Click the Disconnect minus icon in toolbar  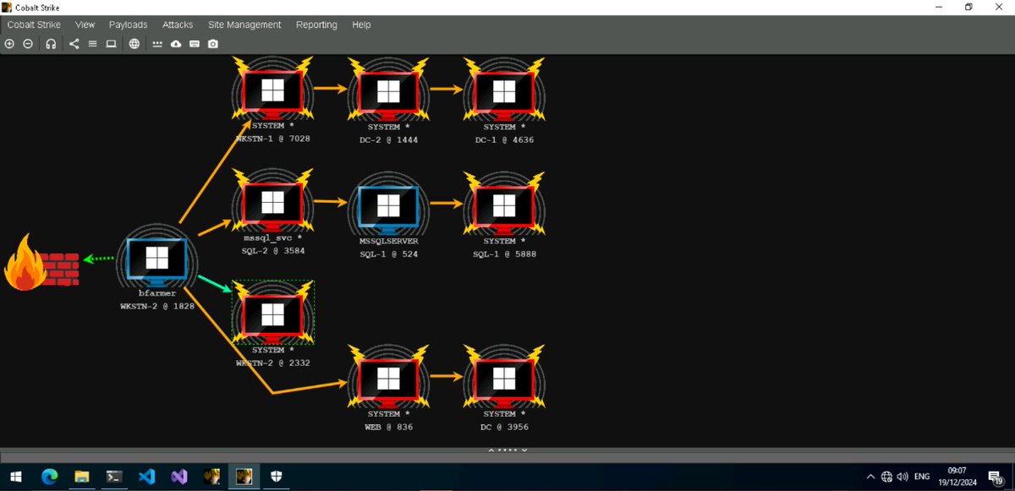pos(28,44)
